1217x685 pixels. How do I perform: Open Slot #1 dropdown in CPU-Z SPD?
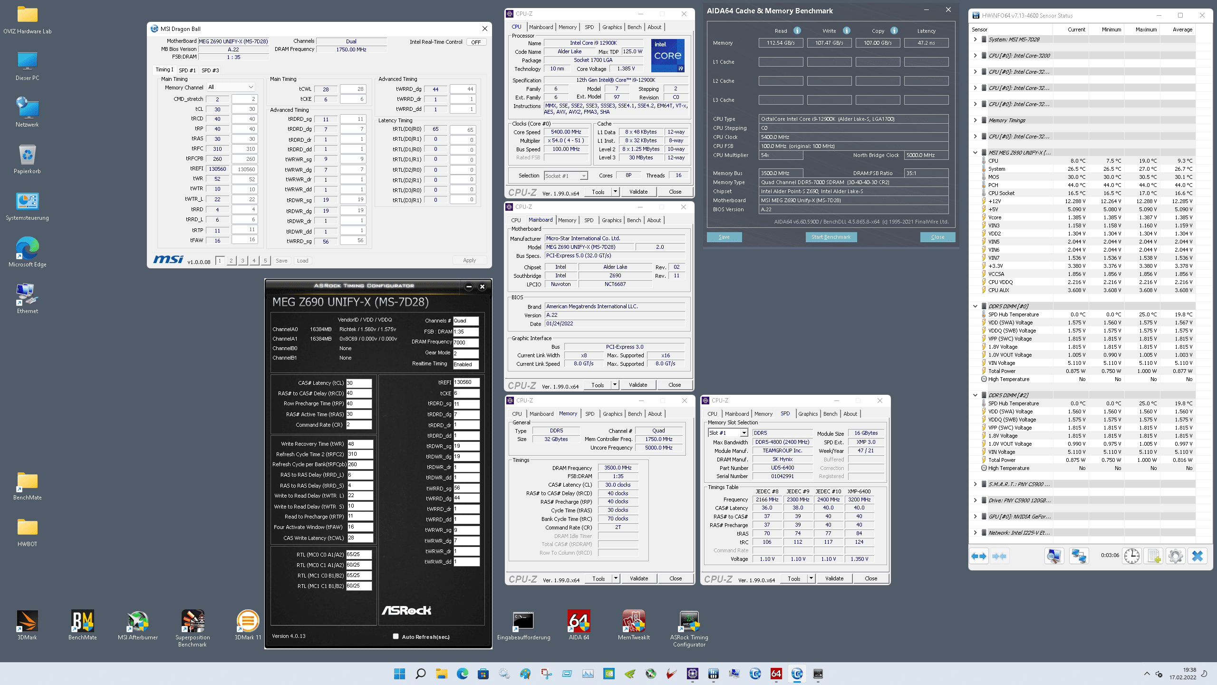(728, 433)
